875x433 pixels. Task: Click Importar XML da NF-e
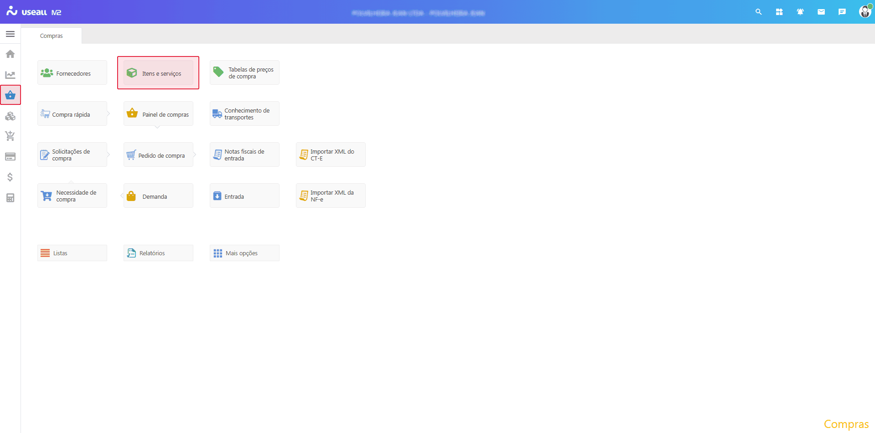(x=331, y=196)
